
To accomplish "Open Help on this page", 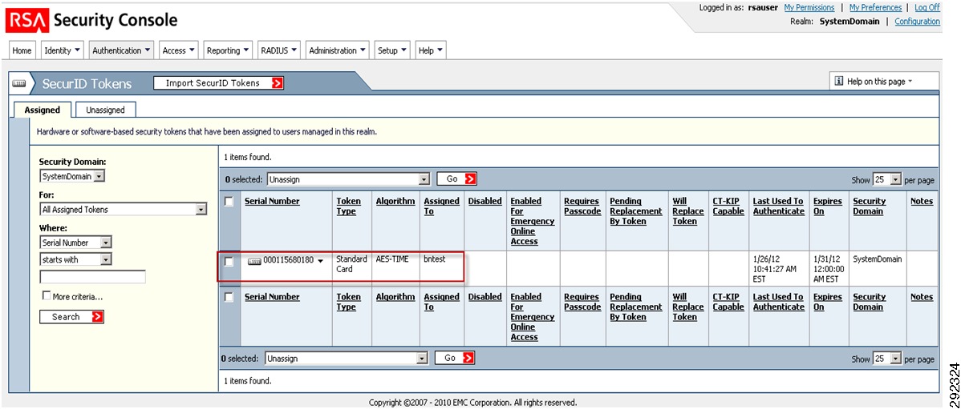I will click(884, 82).
